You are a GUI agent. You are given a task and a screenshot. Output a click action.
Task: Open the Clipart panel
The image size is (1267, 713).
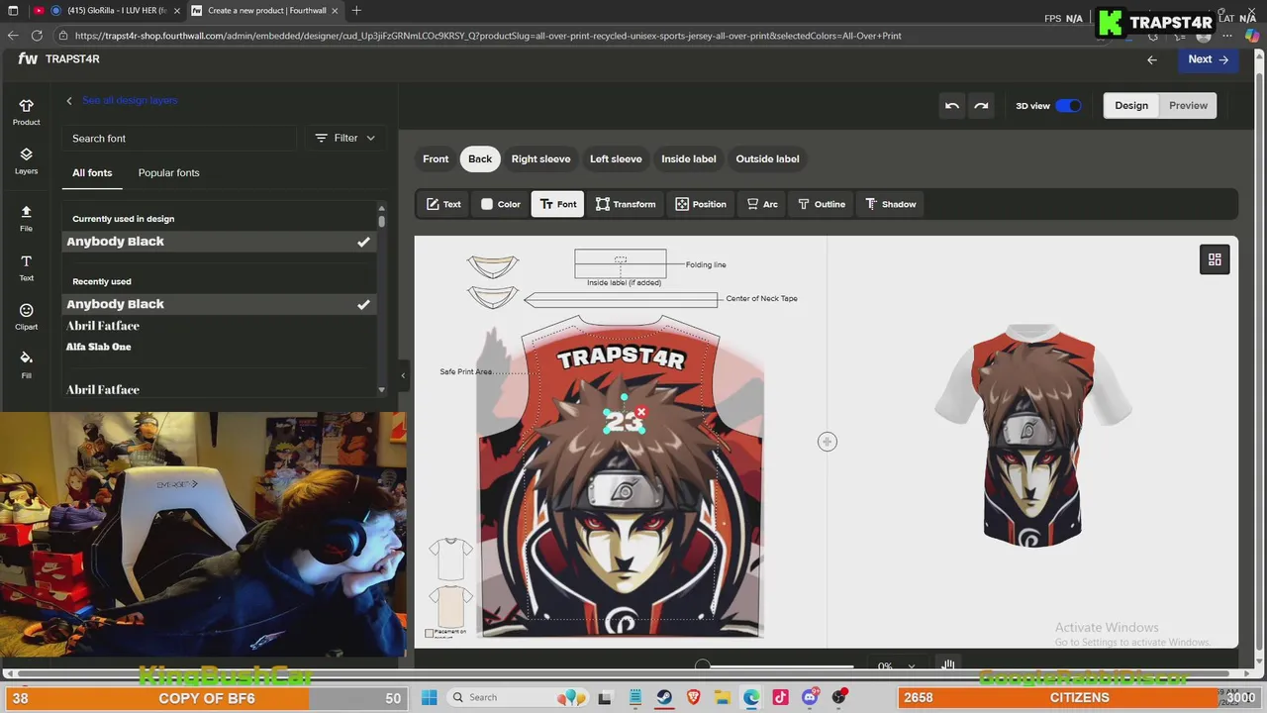coord(27,317)
